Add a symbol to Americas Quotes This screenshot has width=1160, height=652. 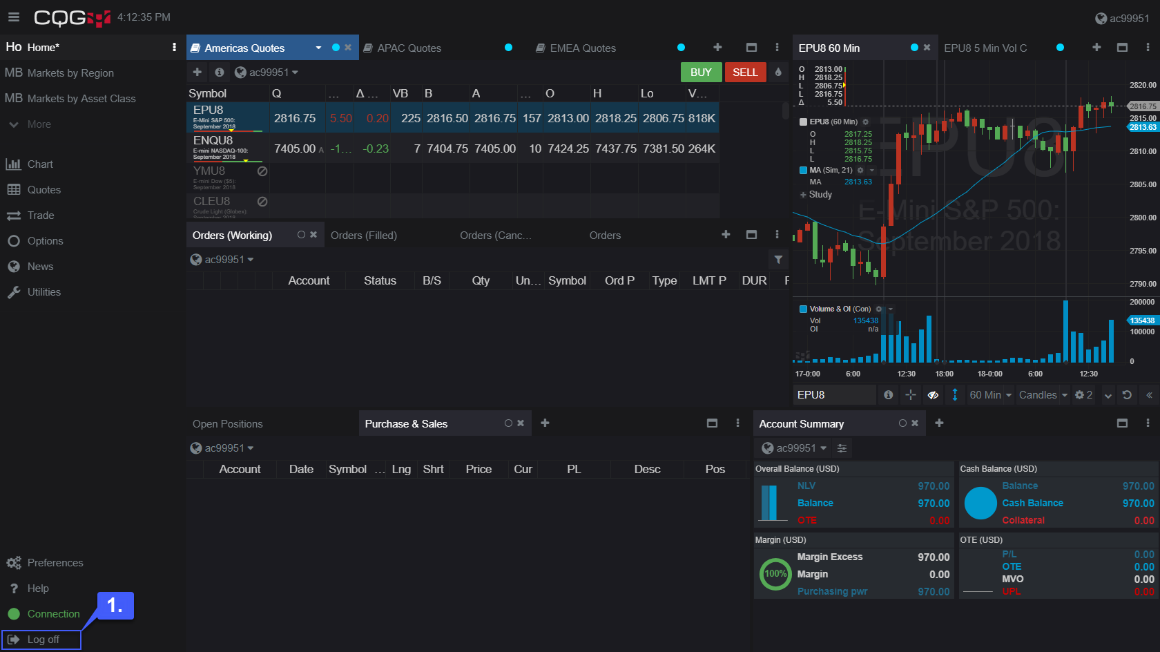click(x=197, y=72)
